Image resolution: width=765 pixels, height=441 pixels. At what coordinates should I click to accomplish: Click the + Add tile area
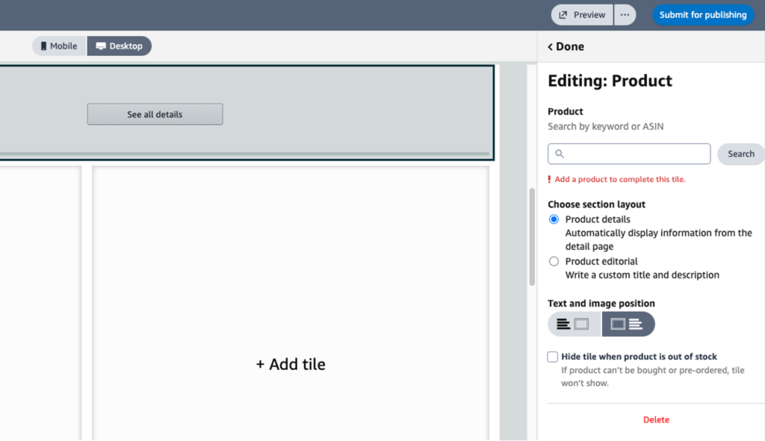291,364
